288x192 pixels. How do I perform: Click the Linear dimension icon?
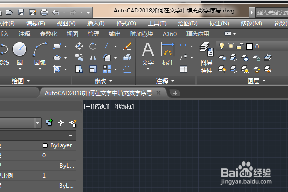(183, 46)
